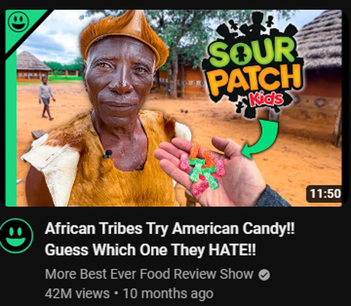Click the thatched hut on the left

tap(33, 66)
